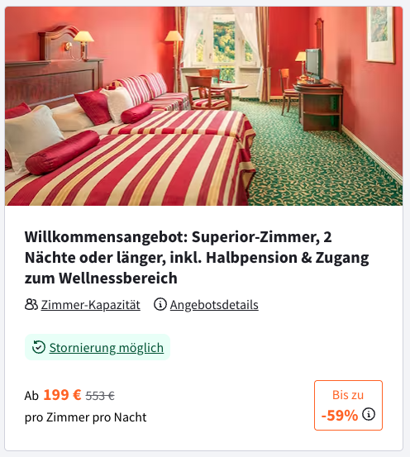Viewport: 410px width, 457px height.
Task: Open the hotel room photo
Action: click(204, 106)
